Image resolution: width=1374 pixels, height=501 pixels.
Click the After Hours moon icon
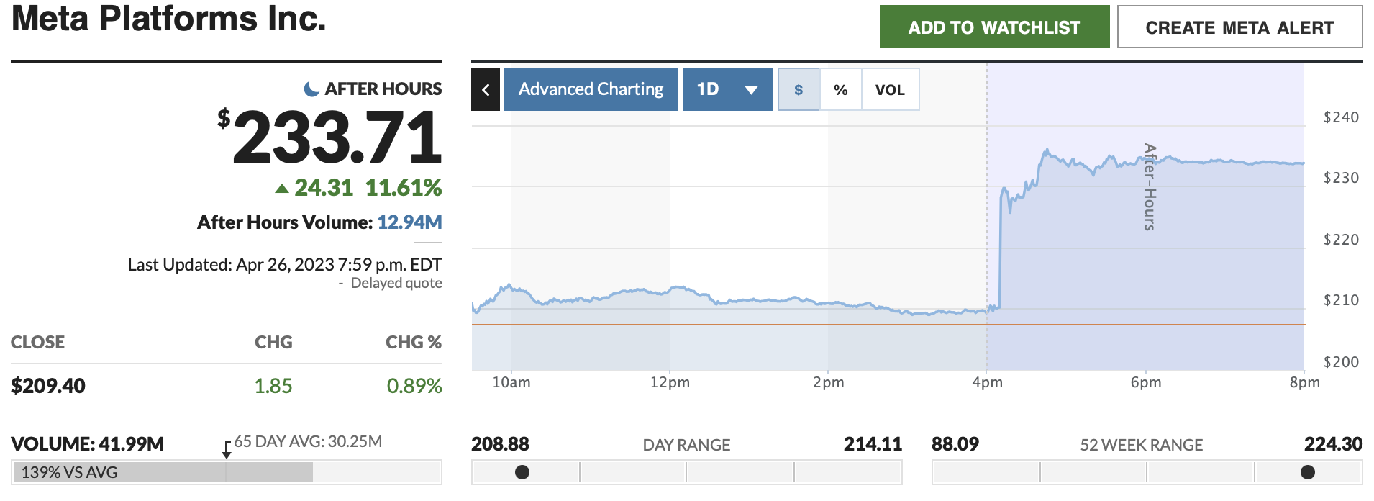311,89
